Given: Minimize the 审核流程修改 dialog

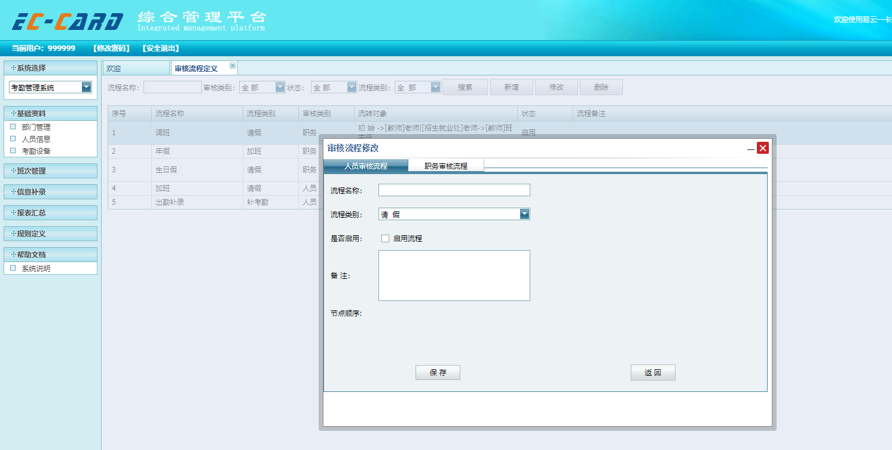Looking at the screenshot, I should [751, 148].
